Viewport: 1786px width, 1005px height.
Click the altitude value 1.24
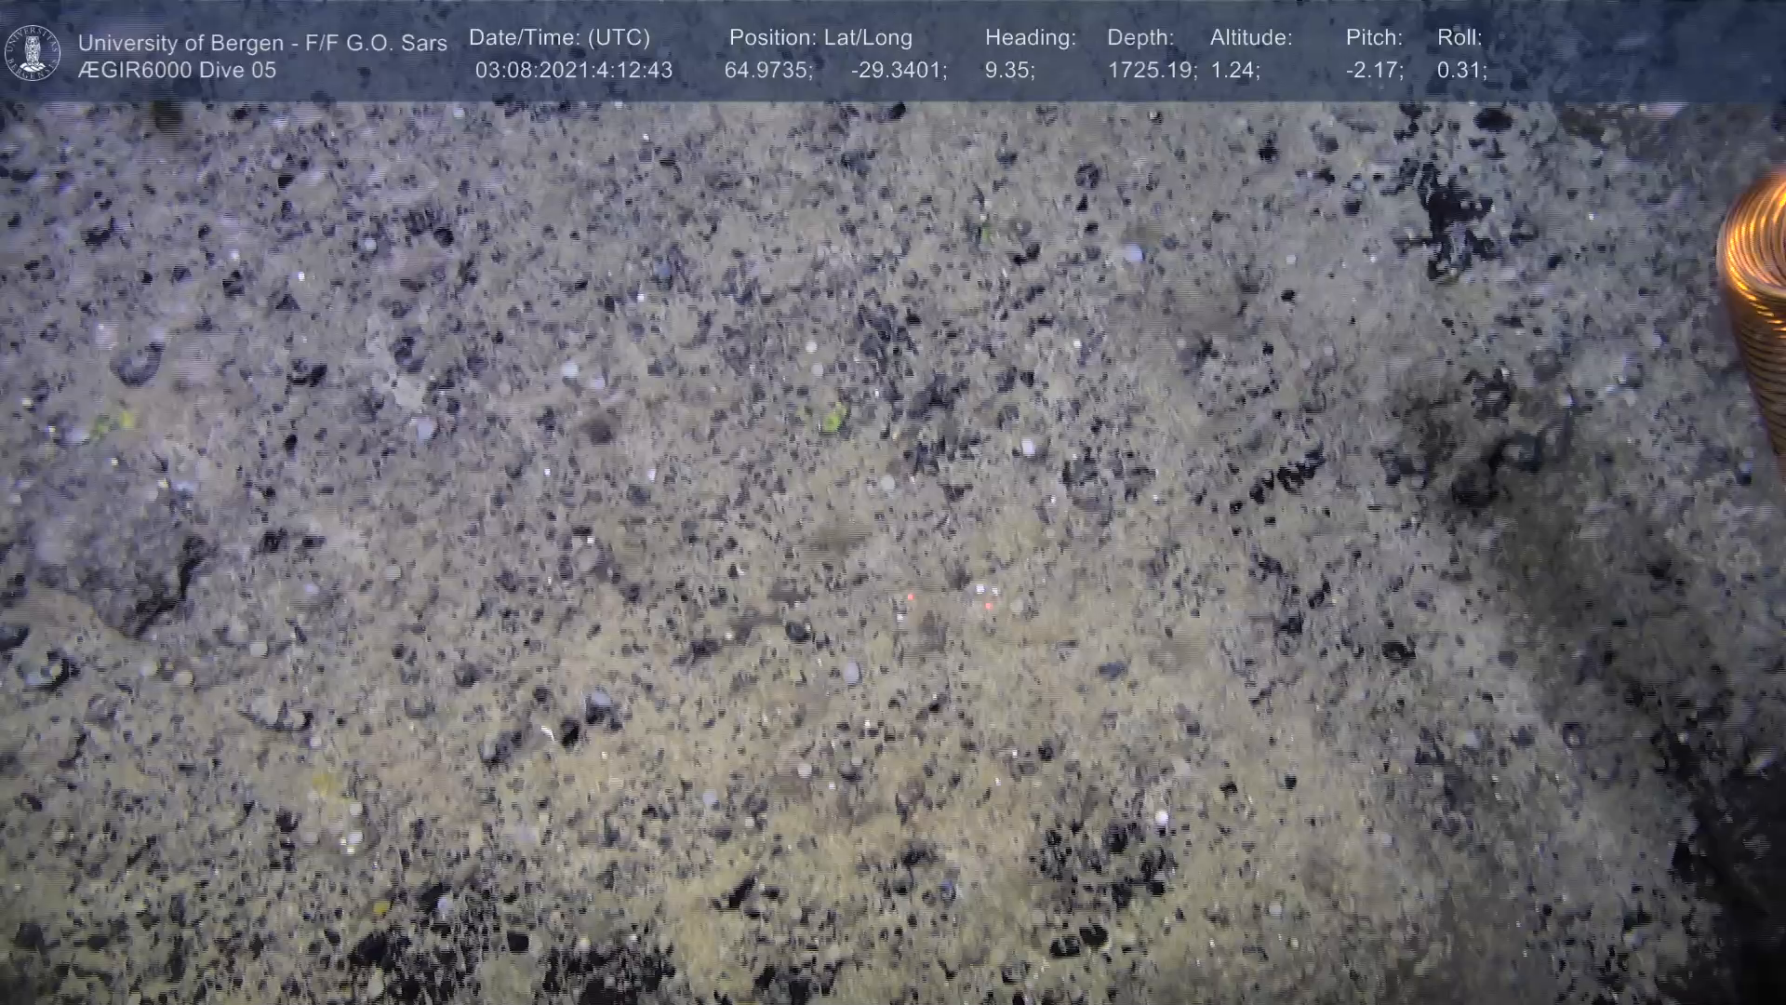point(1234,70)
